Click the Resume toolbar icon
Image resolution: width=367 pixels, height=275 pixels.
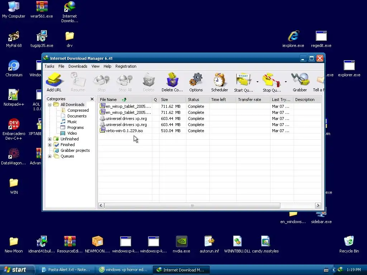pos(78,82)
